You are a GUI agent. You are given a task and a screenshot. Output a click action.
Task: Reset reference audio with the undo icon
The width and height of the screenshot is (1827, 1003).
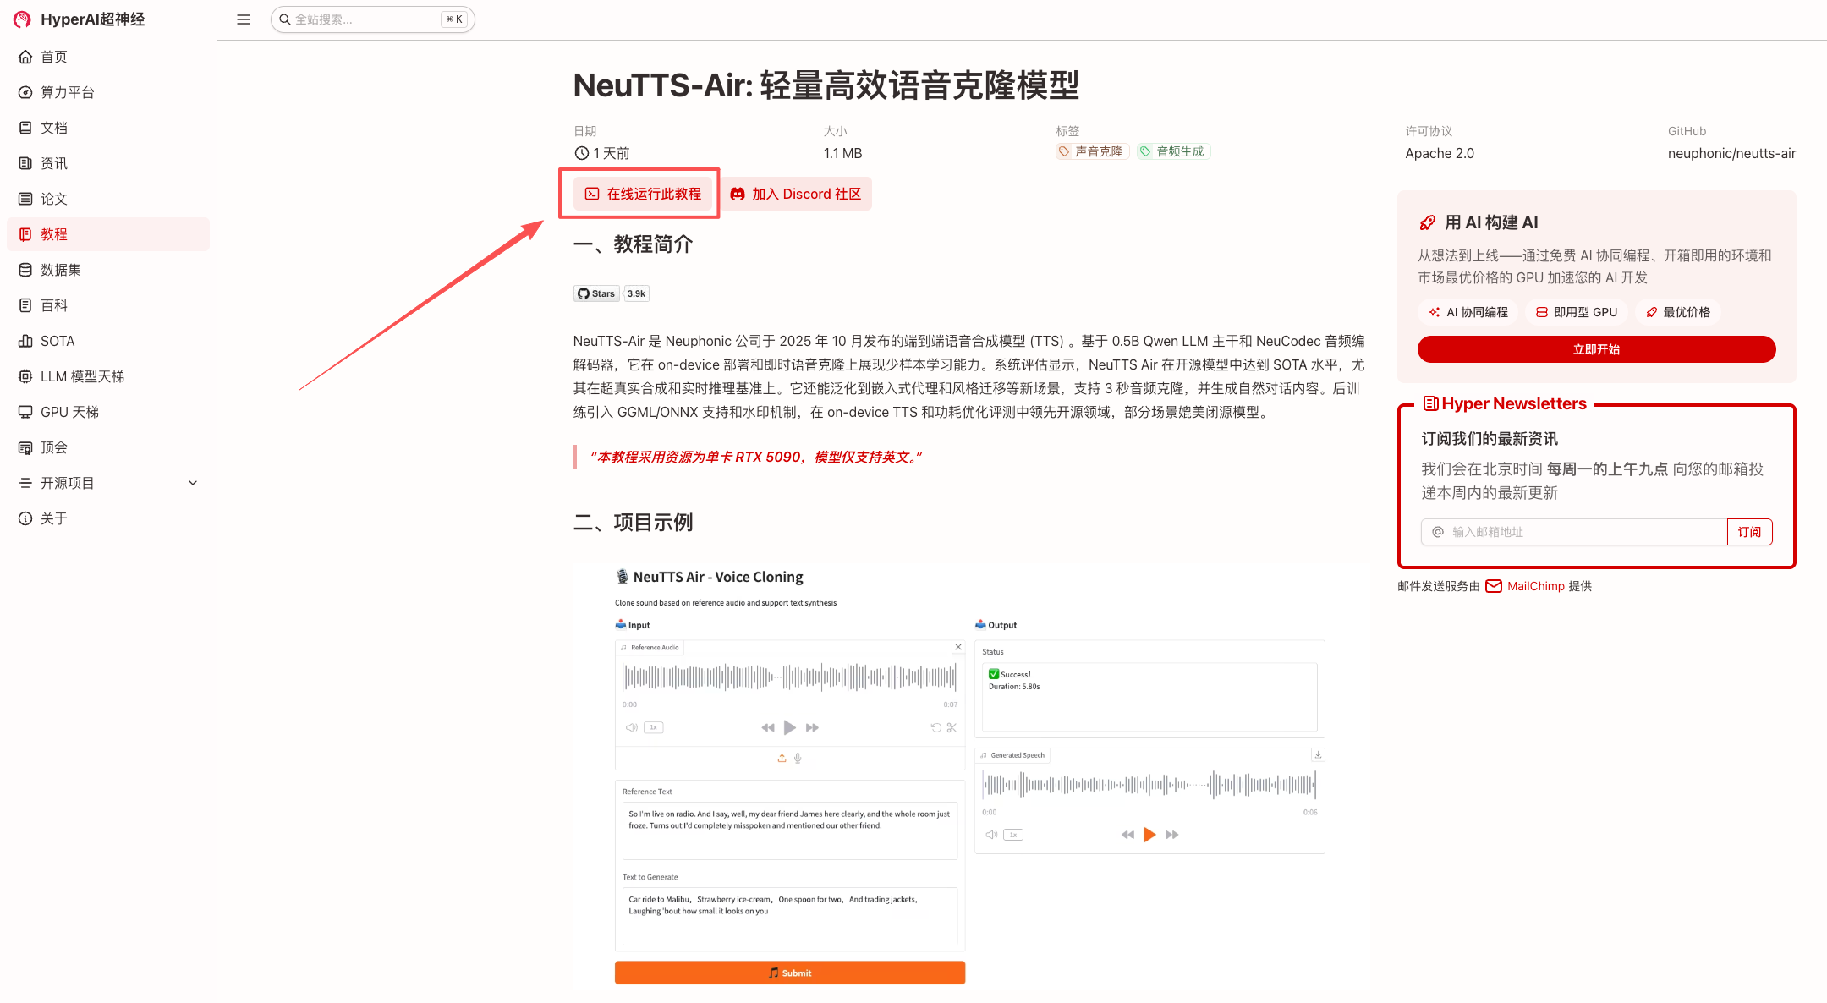935,727
